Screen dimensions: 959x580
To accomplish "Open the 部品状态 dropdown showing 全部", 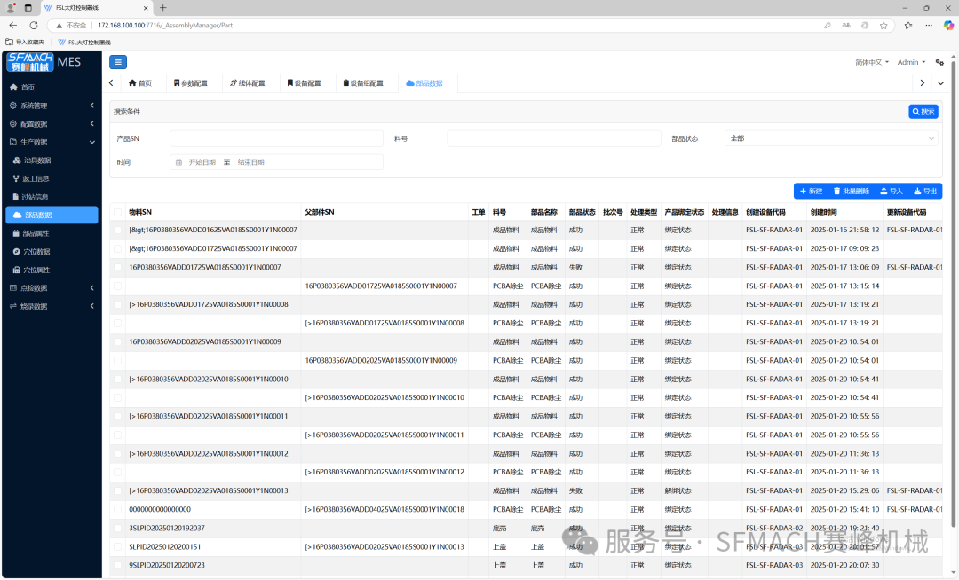I will [x=831, y=138].
